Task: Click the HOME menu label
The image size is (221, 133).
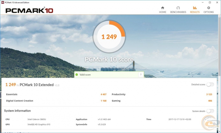Action: (x=163, y=12)
